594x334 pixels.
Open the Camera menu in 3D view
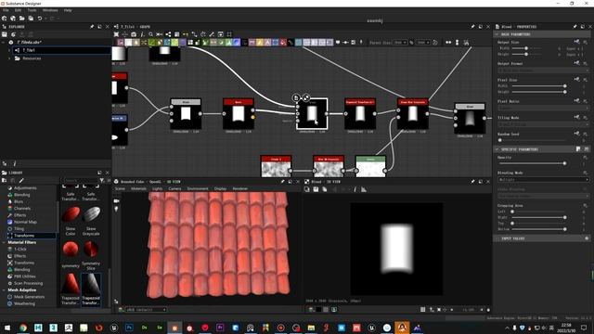[174, 188]
